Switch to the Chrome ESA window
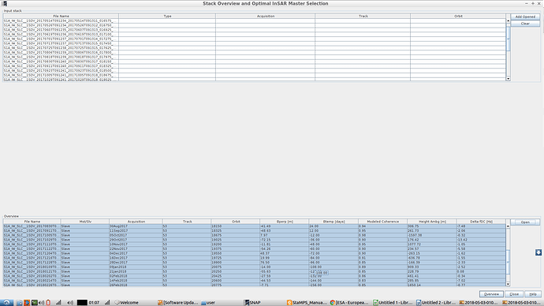The image size is (544, 306). 349,303
